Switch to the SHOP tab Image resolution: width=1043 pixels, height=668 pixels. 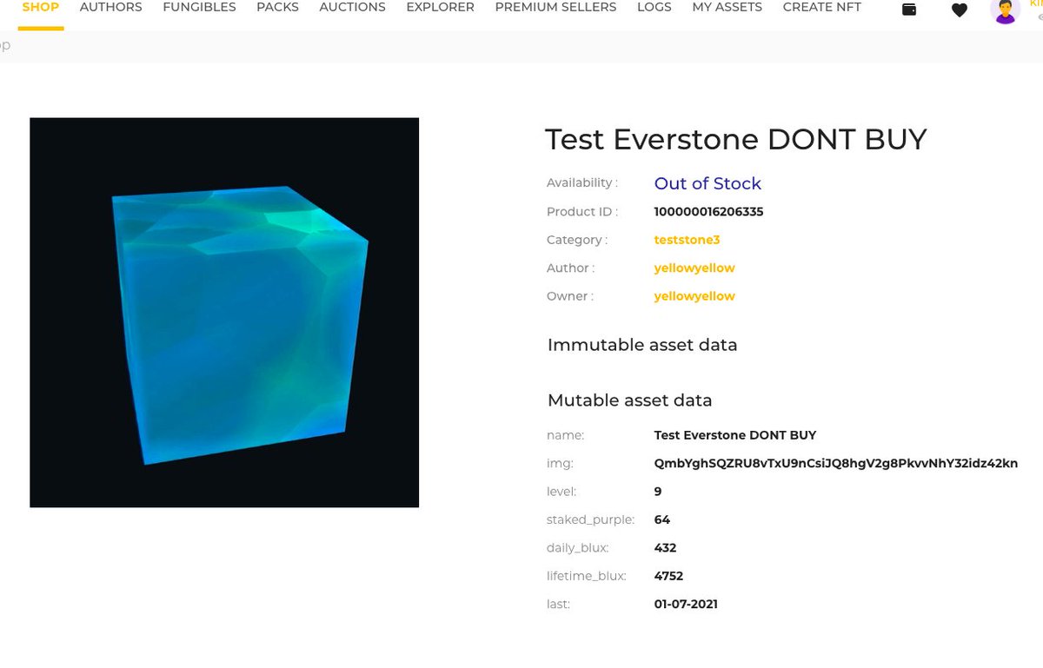click(x=40, y=7)
